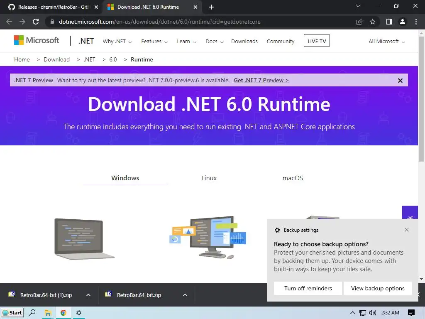
Task: Open File Explorer from the taskbar
Action: pyautogui.click(x=48, y=313)
